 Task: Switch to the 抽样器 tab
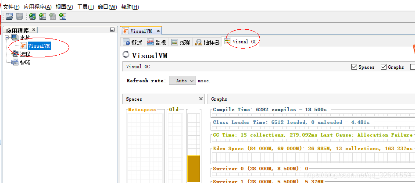click(207, 42)
